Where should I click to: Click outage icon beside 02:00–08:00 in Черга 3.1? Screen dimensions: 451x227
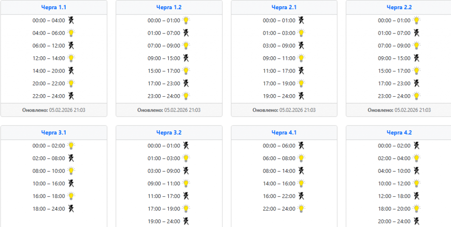pos(71,158)
